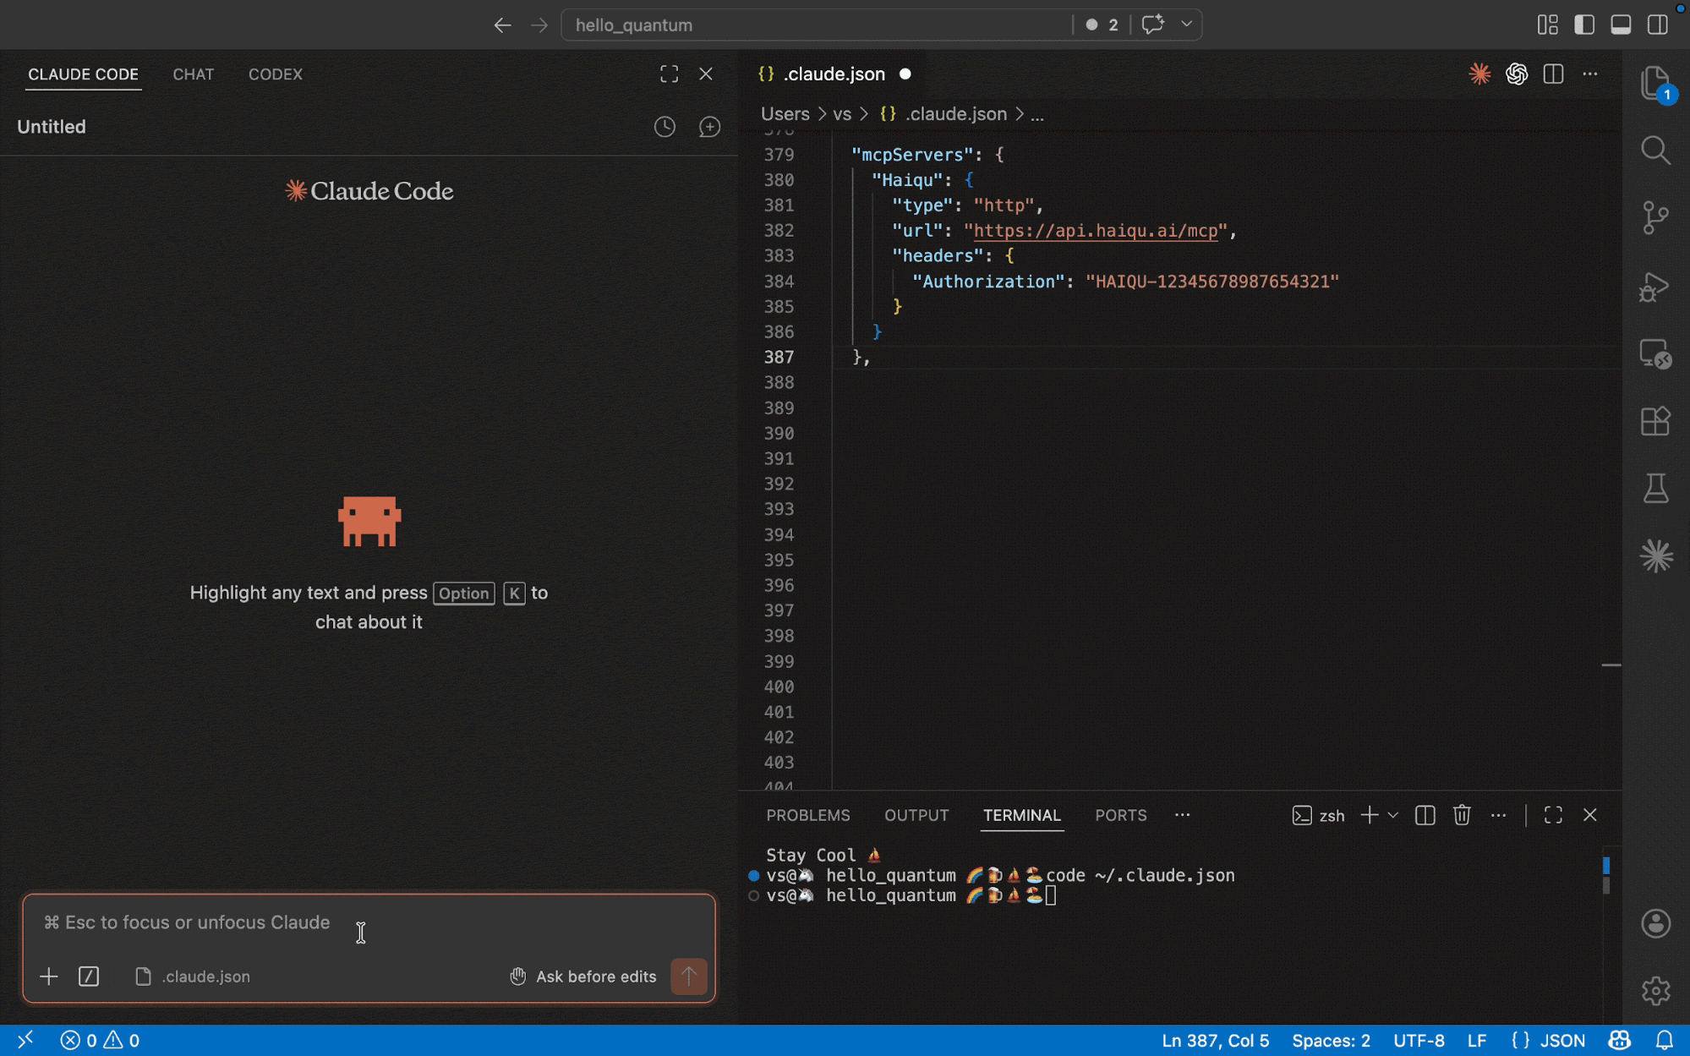The height and width of the screenshot is (1056, 1690).
Task: Click errors and warnings count in status bar
Action: [x=100, y=1041]
